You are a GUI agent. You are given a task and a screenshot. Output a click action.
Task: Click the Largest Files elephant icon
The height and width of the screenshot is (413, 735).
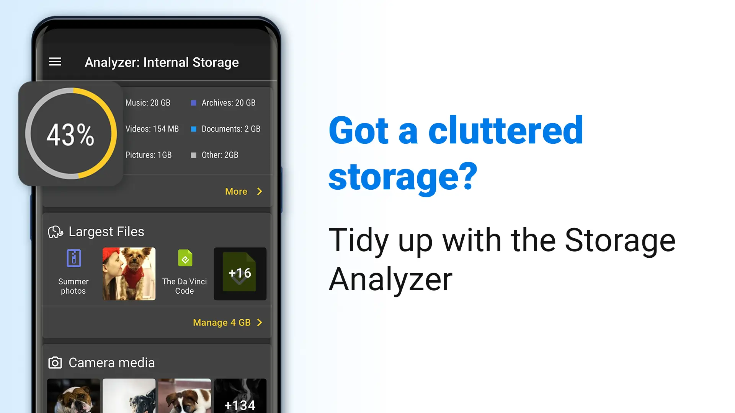click(x=56, y=231)
